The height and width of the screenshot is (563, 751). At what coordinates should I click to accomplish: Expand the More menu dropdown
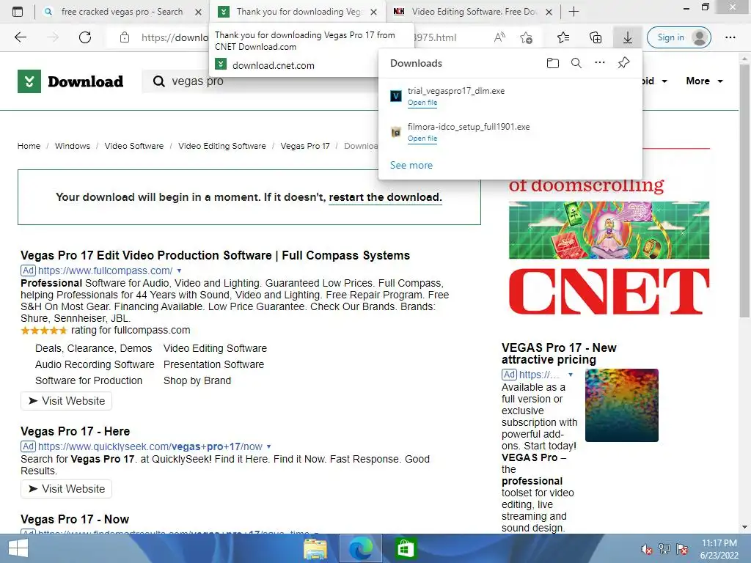pos(705,81)
